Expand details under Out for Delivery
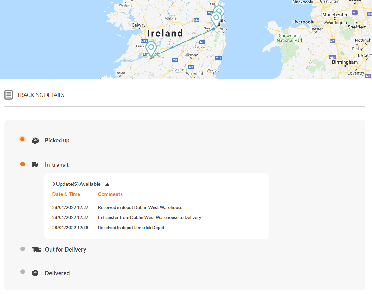The width and height of the screenshot is (372, 294). (65, 249)
